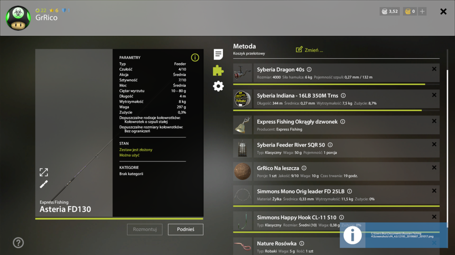Screen dimensions: 455x255
Task: Show info for Syberia Indiana line
Action: click(x=343, y=96)
